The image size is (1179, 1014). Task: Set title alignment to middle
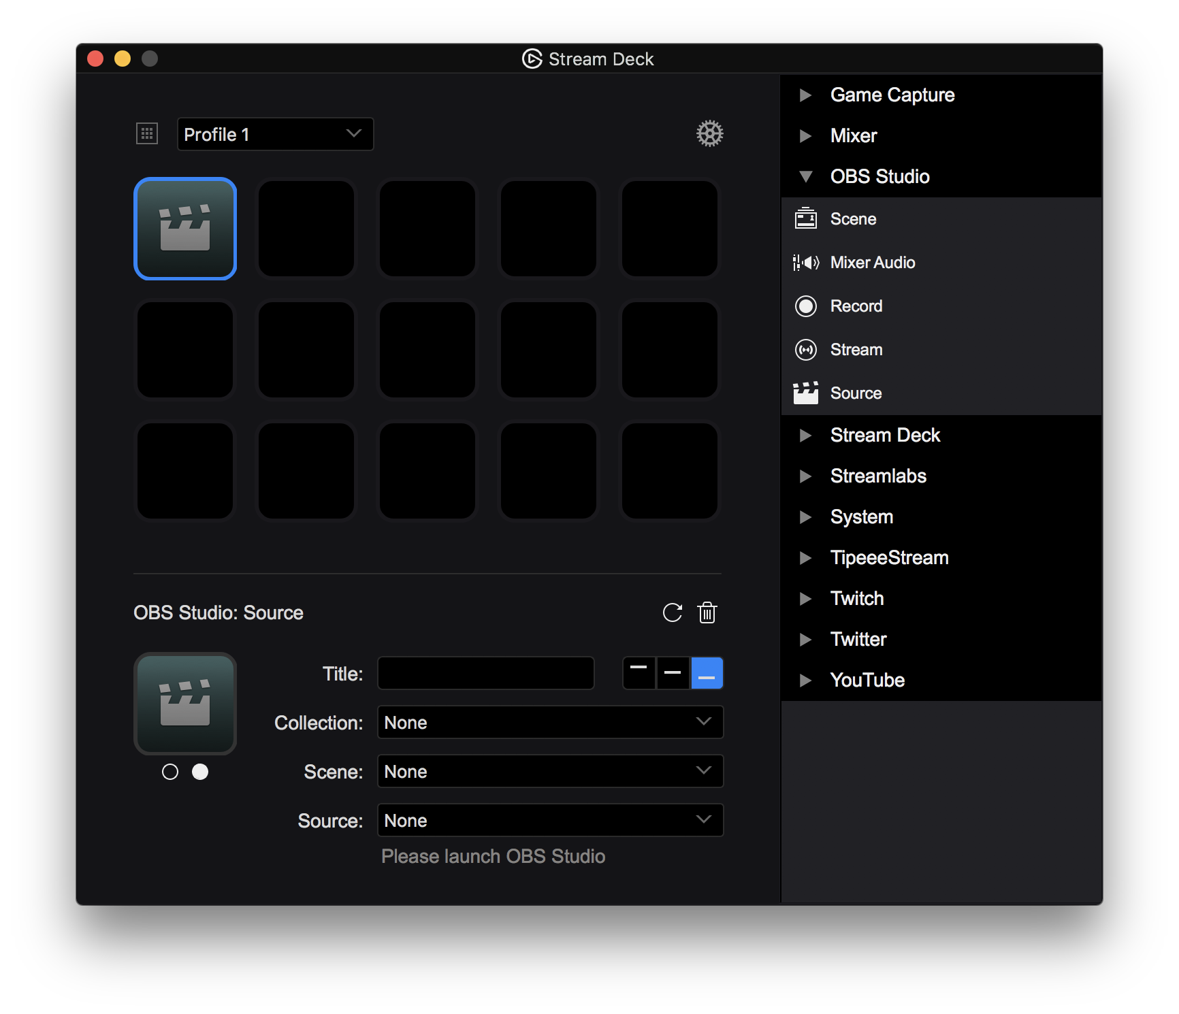coord(673,673)
